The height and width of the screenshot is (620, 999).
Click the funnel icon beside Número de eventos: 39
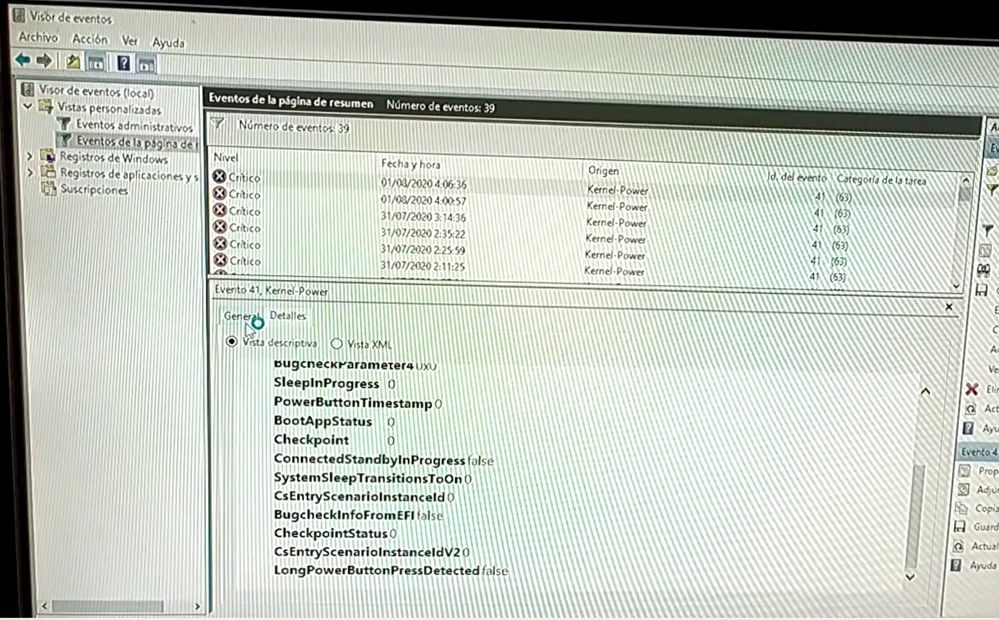[x=217, y=124]
